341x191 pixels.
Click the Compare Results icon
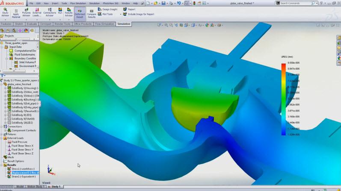[x=92, y=14]
